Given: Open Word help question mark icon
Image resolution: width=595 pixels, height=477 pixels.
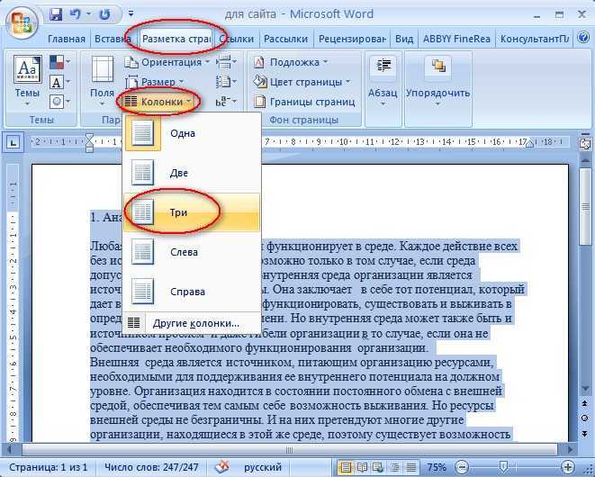Looking at the screenshot, I should pyautogui.click(x=583, y=38).
